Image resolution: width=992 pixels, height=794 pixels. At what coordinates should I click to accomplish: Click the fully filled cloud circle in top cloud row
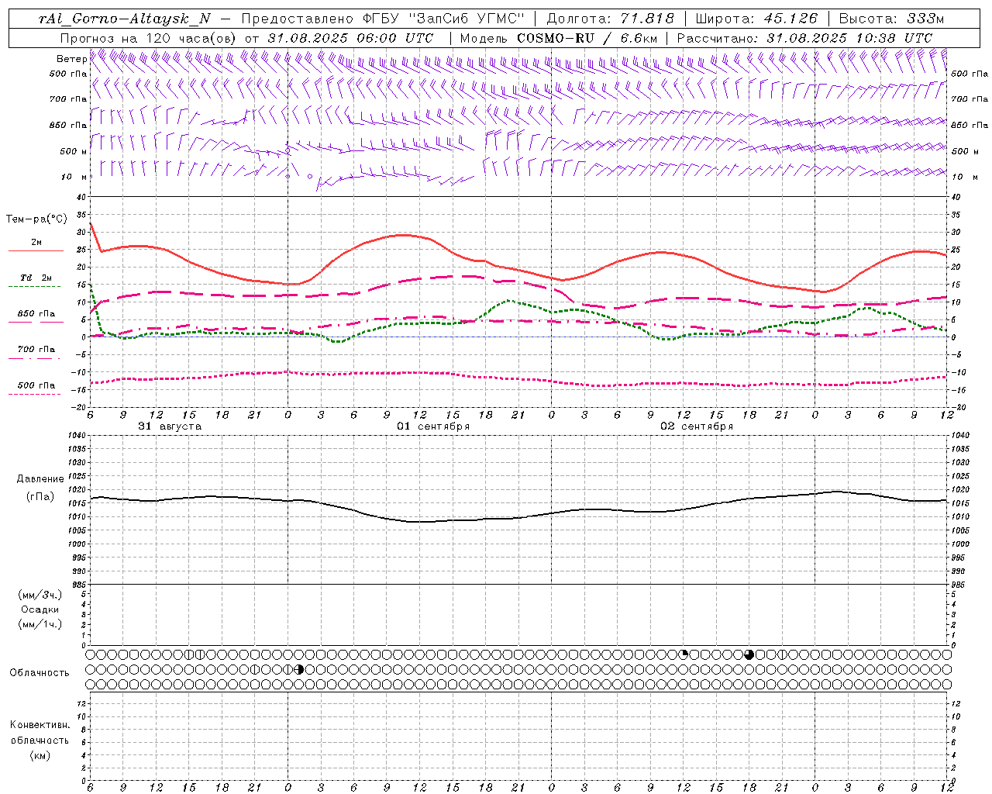[749, 654]
